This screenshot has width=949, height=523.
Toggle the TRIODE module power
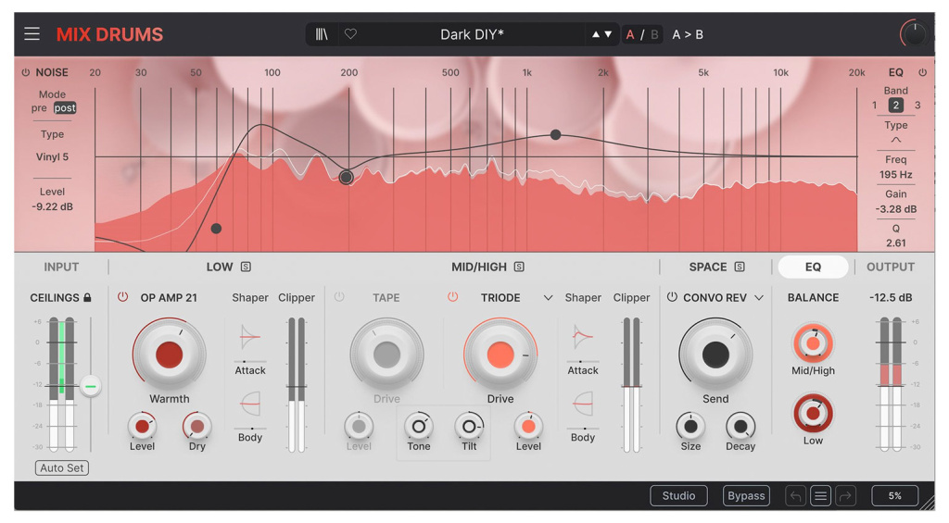pyautogui.click(x=452, y=297)
